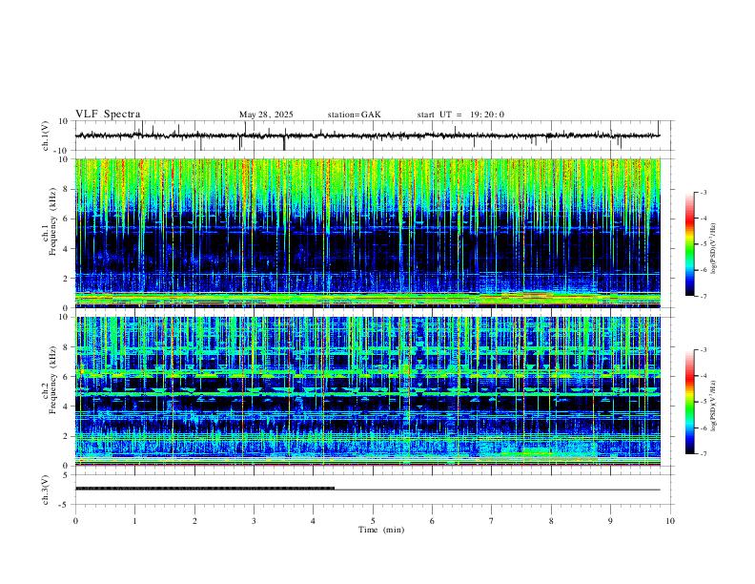Viewport: 755px width, 584px height.
Task: Click the 'start UT = 19:20:0' text
Action: click(460, 115)
